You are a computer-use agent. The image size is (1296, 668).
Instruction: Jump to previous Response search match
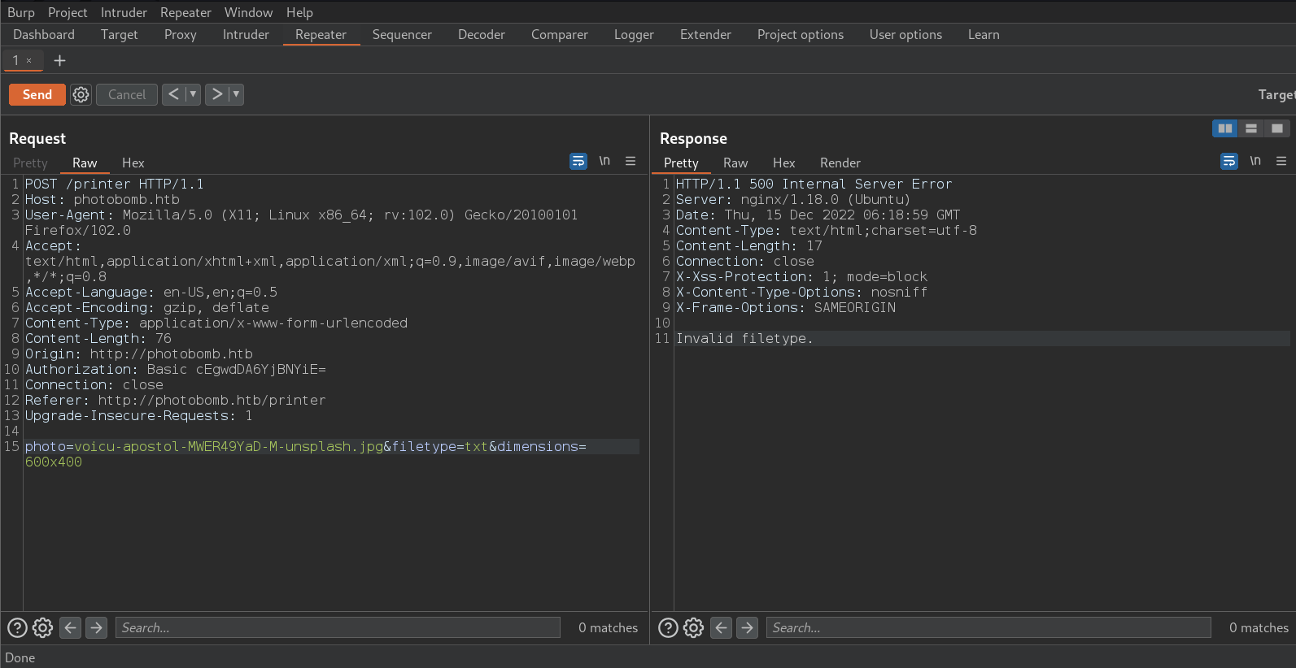pos(722,627)
